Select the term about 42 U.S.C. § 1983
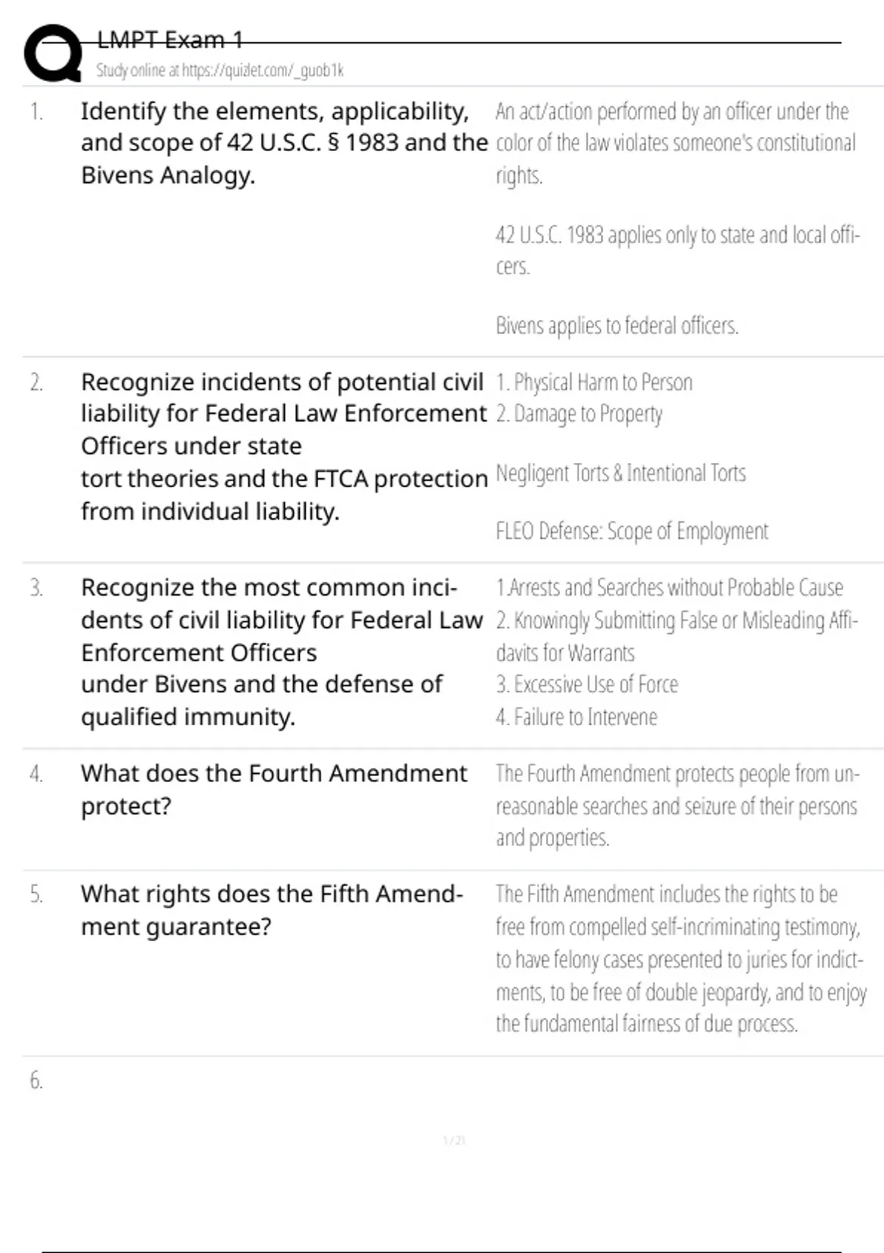Image resolution: width=884 pixels, height=1253 pixels. pyautogui.click(x=284, y=143)
